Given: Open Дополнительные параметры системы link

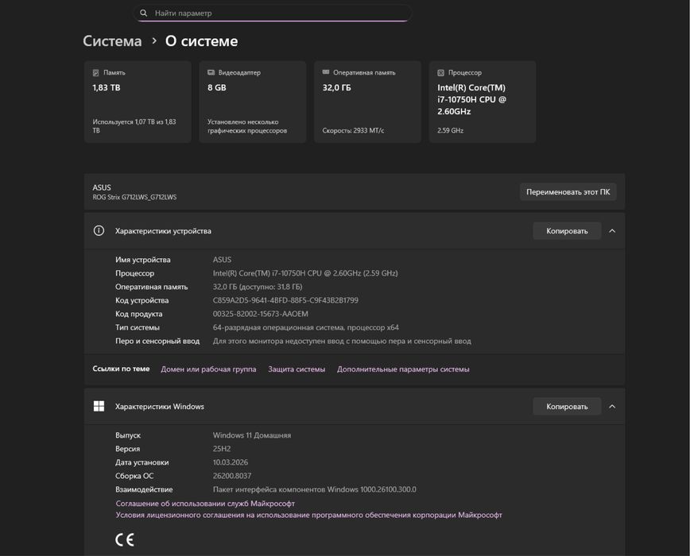Looking at the screenshot, I should (403, 369).
